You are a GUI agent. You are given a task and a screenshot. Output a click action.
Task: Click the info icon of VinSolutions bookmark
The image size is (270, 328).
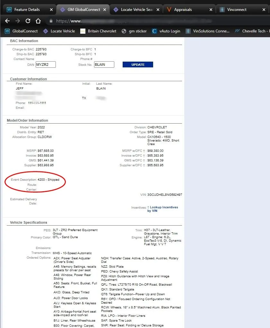188,31
